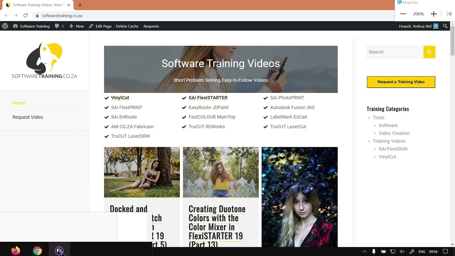Select Home in the left sidebar
The image size is (455, 256).
click(x=19, y=103)
